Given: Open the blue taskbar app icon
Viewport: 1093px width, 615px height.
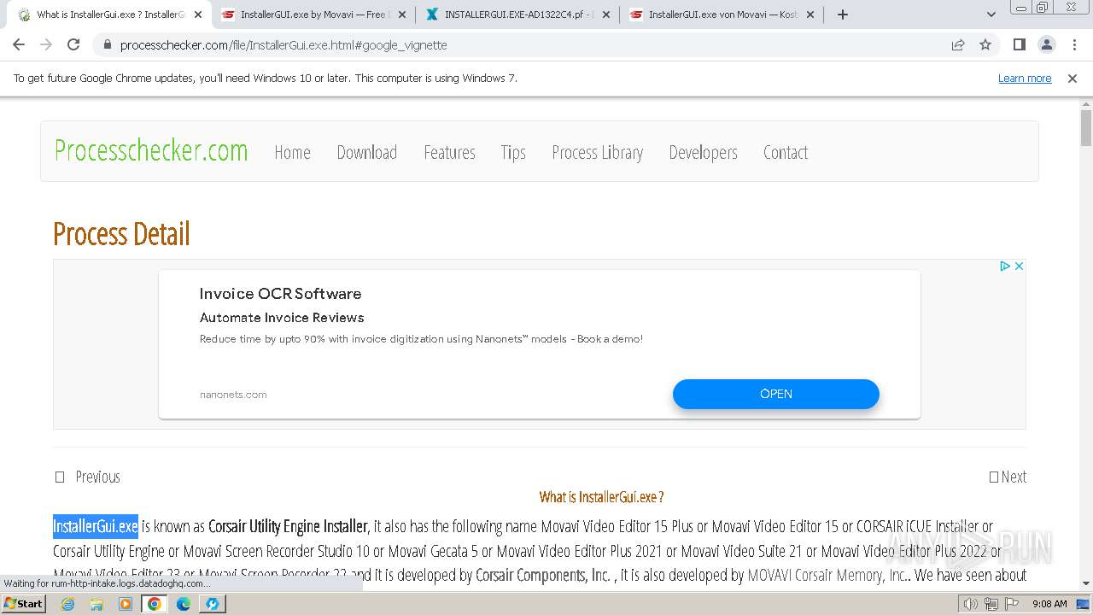Looking at the screenshot, I should 213,604.
